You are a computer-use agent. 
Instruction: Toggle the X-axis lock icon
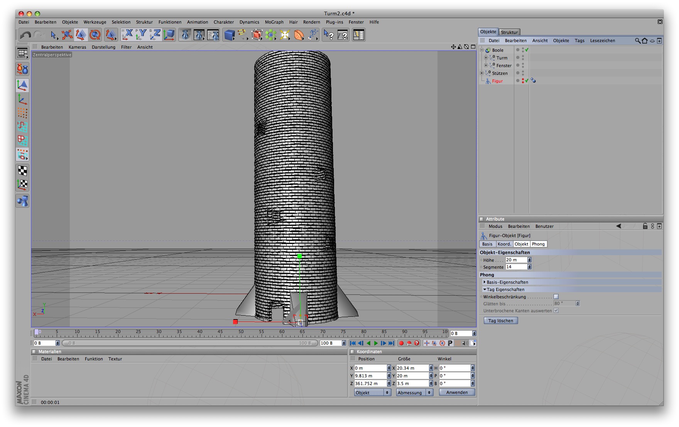coord(127,35)
